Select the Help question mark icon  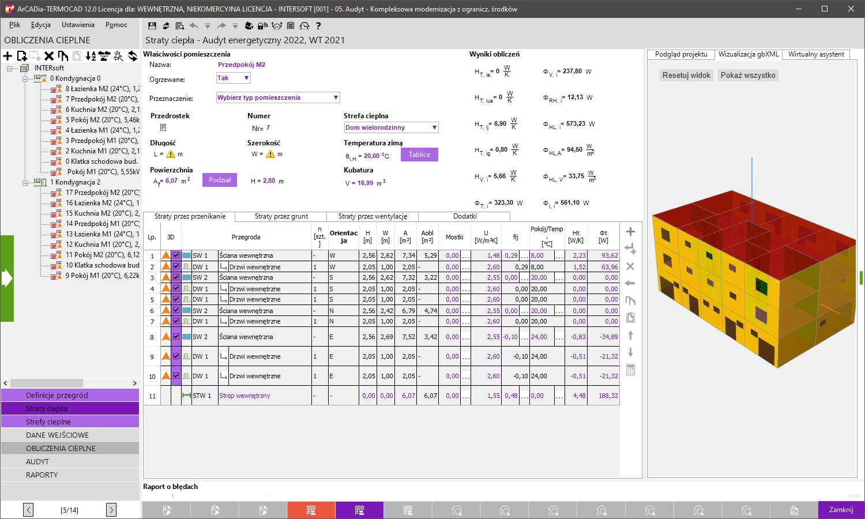[x=318, y=25]
